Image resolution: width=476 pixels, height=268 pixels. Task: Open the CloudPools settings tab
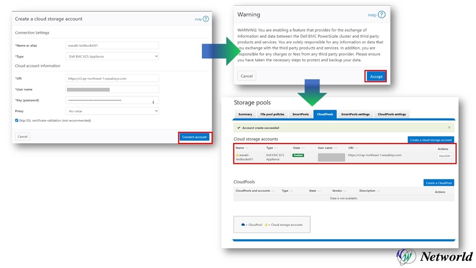pyautogui.click(x=392, y=114)
